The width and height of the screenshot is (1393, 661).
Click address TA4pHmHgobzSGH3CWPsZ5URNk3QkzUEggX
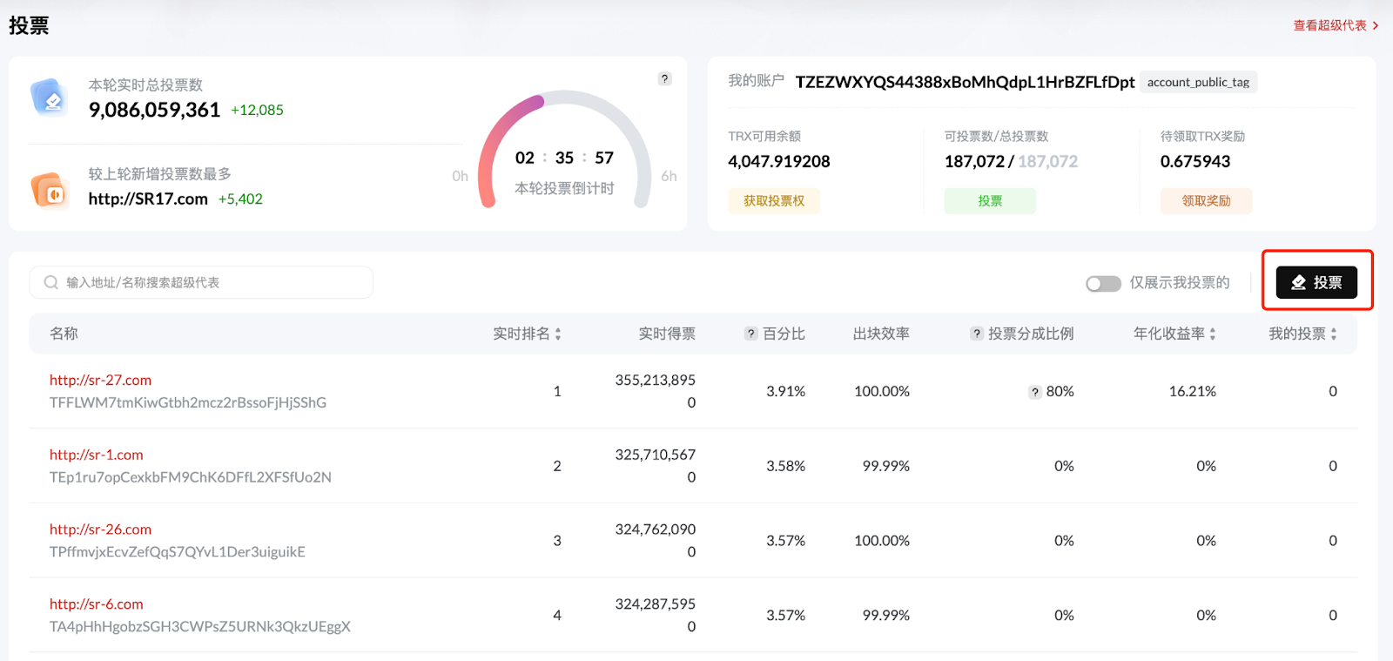[x=200, y=627]
